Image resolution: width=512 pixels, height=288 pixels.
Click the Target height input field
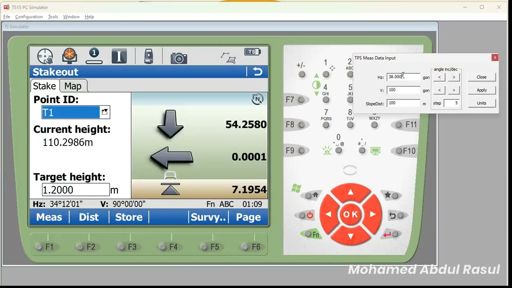pos(76,190)
